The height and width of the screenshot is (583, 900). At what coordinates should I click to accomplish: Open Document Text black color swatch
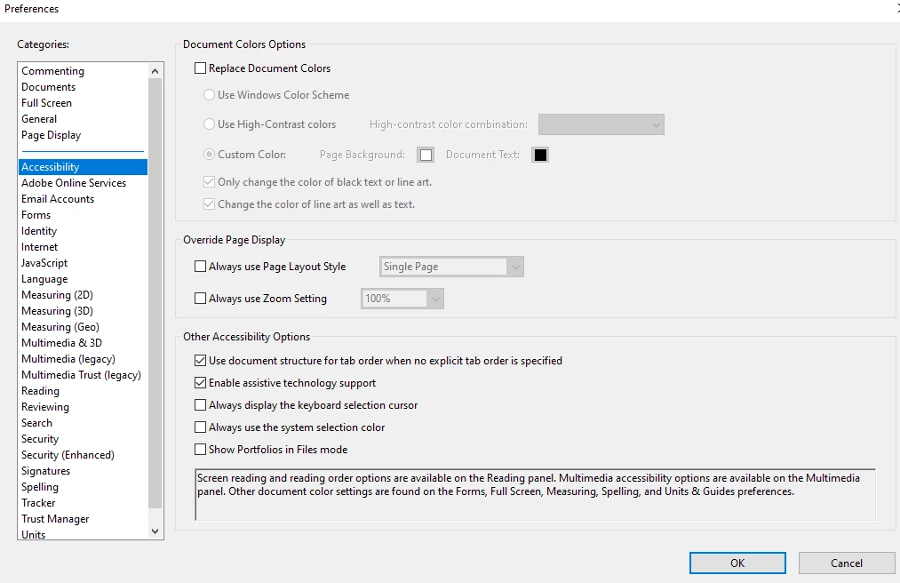click(540, 156)
